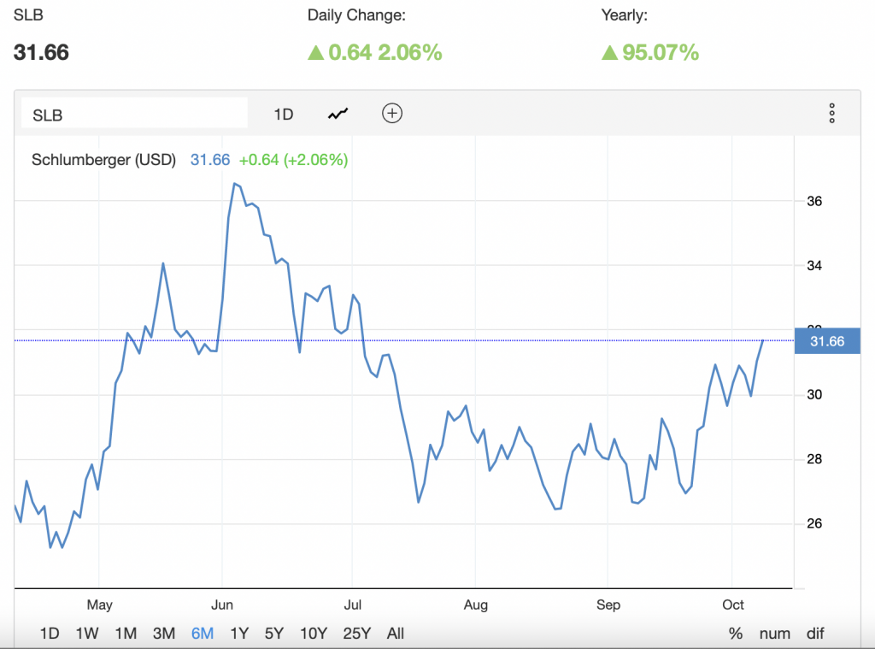Toggle the num value display
The image size is (875, 649).
point(774,634)
